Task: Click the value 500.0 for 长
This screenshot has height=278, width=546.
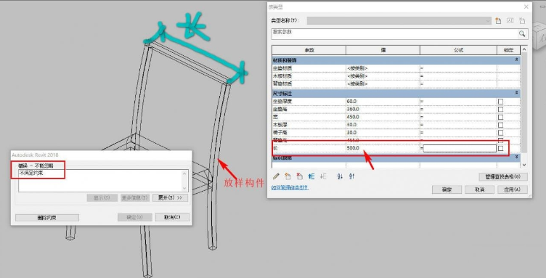Action: [x=353, y=148]
